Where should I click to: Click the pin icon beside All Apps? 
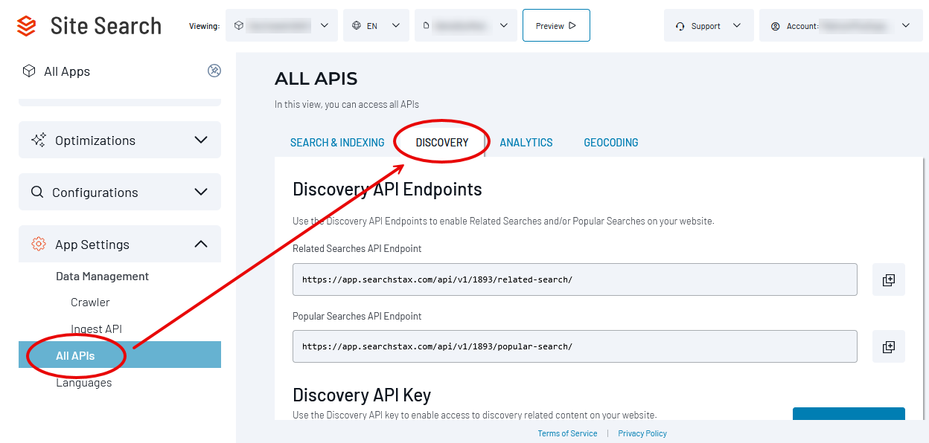[214, 71]
